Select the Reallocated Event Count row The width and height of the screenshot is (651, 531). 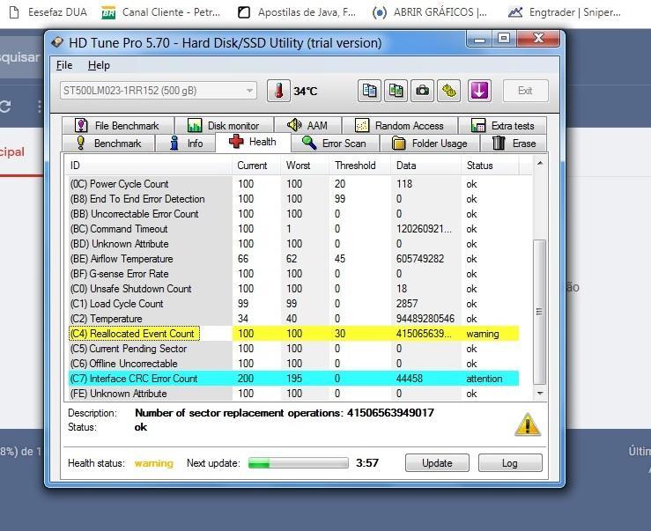(x=293, y=334)
